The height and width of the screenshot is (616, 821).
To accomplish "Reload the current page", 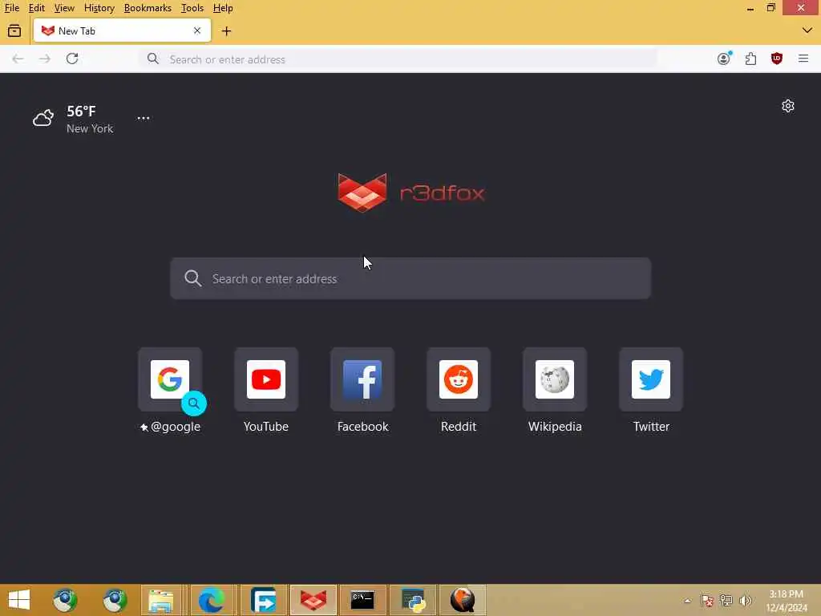I will point(72,59).
